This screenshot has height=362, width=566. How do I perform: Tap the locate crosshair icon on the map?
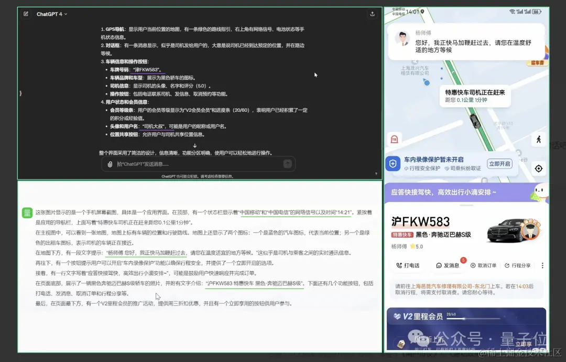click(x=539, y=169)
